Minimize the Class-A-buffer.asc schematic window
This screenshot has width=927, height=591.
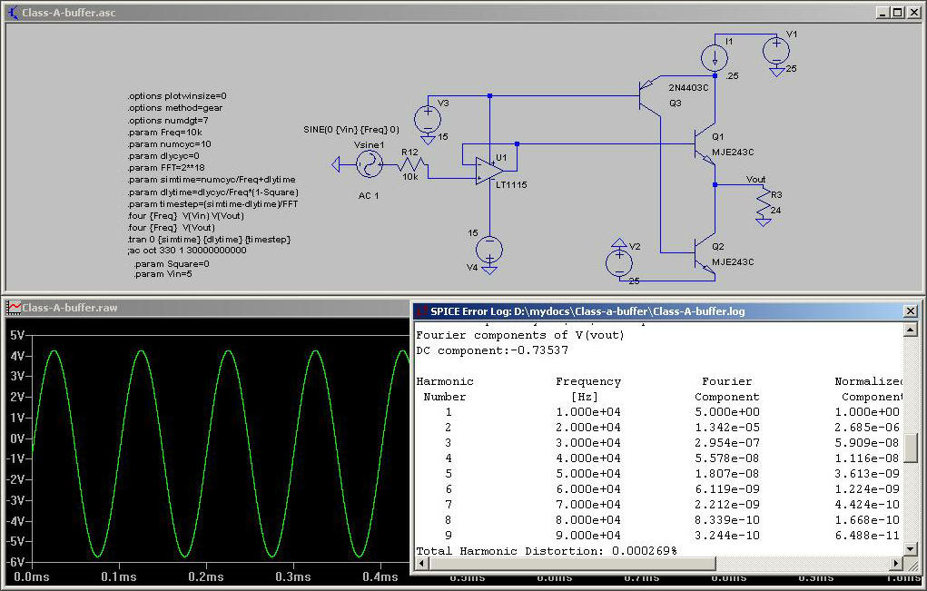[x=883, y=12]
